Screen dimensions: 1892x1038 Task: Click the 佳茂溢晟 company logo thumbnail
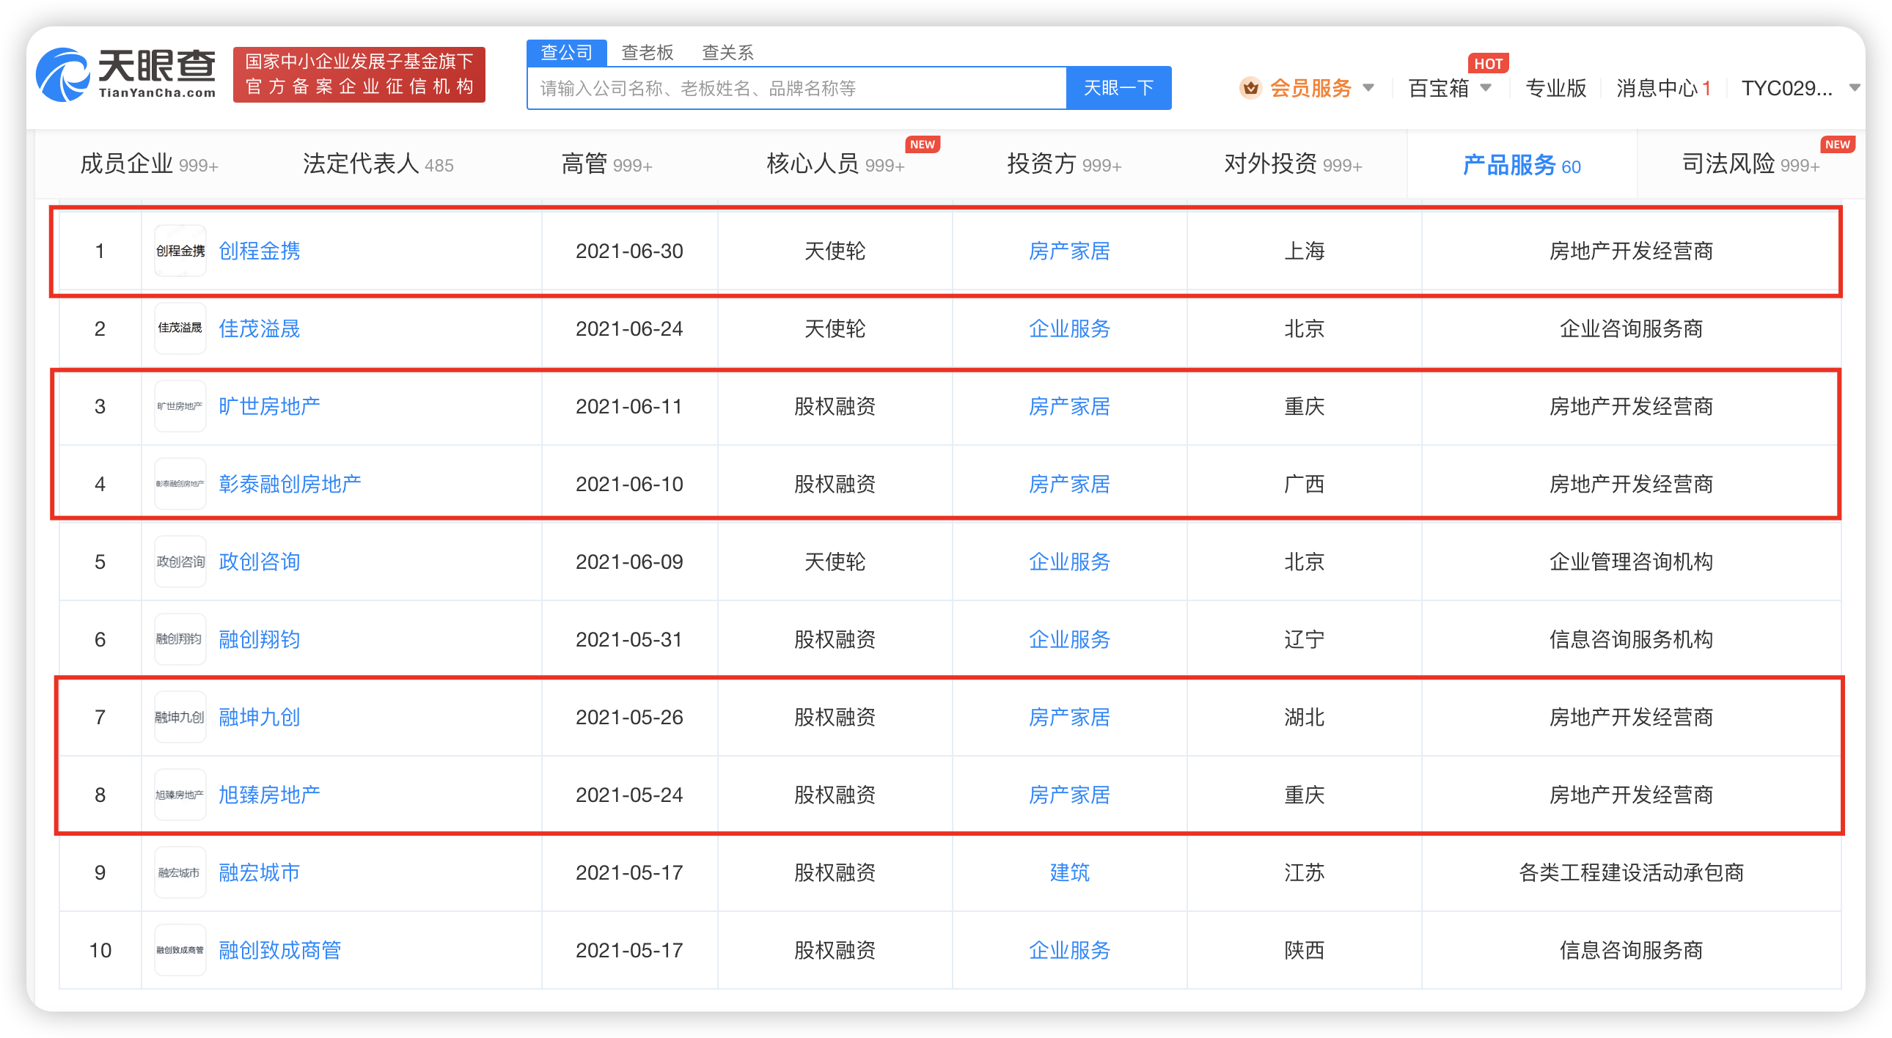pos(180,328)
